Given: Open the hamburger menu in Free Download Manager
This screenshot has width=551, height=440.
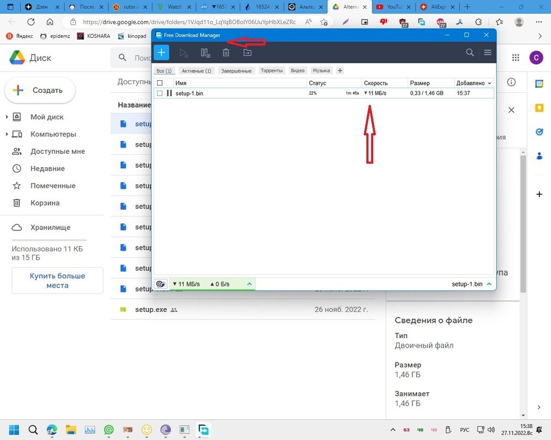Looking at the screenshot, I should click(488, 53).
